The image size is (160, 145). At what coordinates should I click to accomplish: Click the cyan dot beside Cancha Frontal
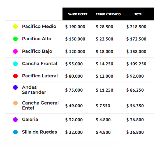click(x=15, y=64)
